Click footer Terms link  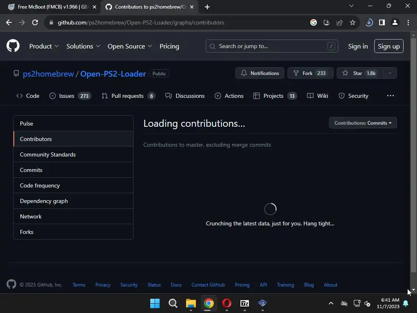79,285
